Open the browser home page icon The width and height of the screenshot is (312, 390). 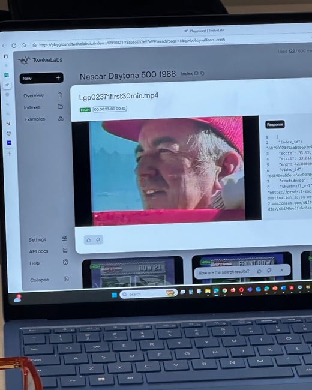tap(23, 45)
